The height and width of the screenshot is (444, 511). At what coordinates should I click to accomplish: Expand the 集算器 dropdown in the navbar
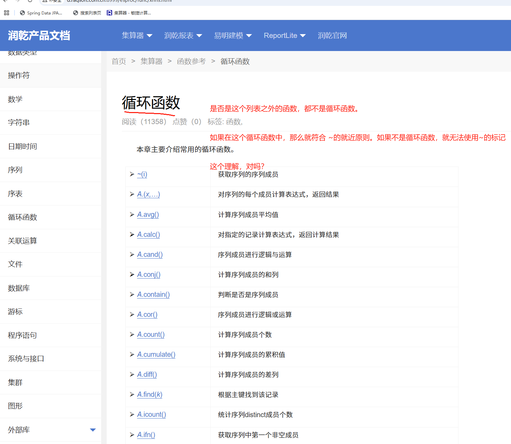[x=137, y=36]
